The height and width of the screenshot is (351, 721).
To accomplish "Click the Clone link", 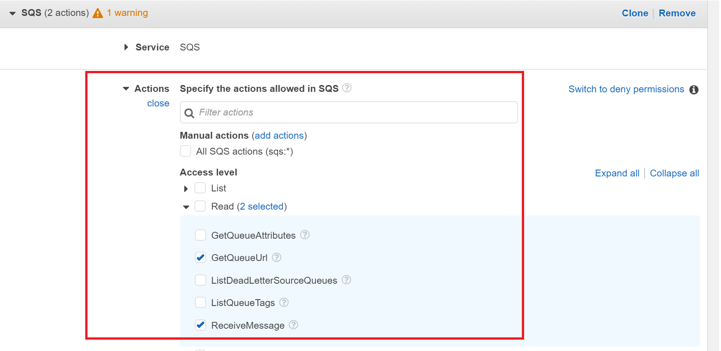I will [634, 13].
